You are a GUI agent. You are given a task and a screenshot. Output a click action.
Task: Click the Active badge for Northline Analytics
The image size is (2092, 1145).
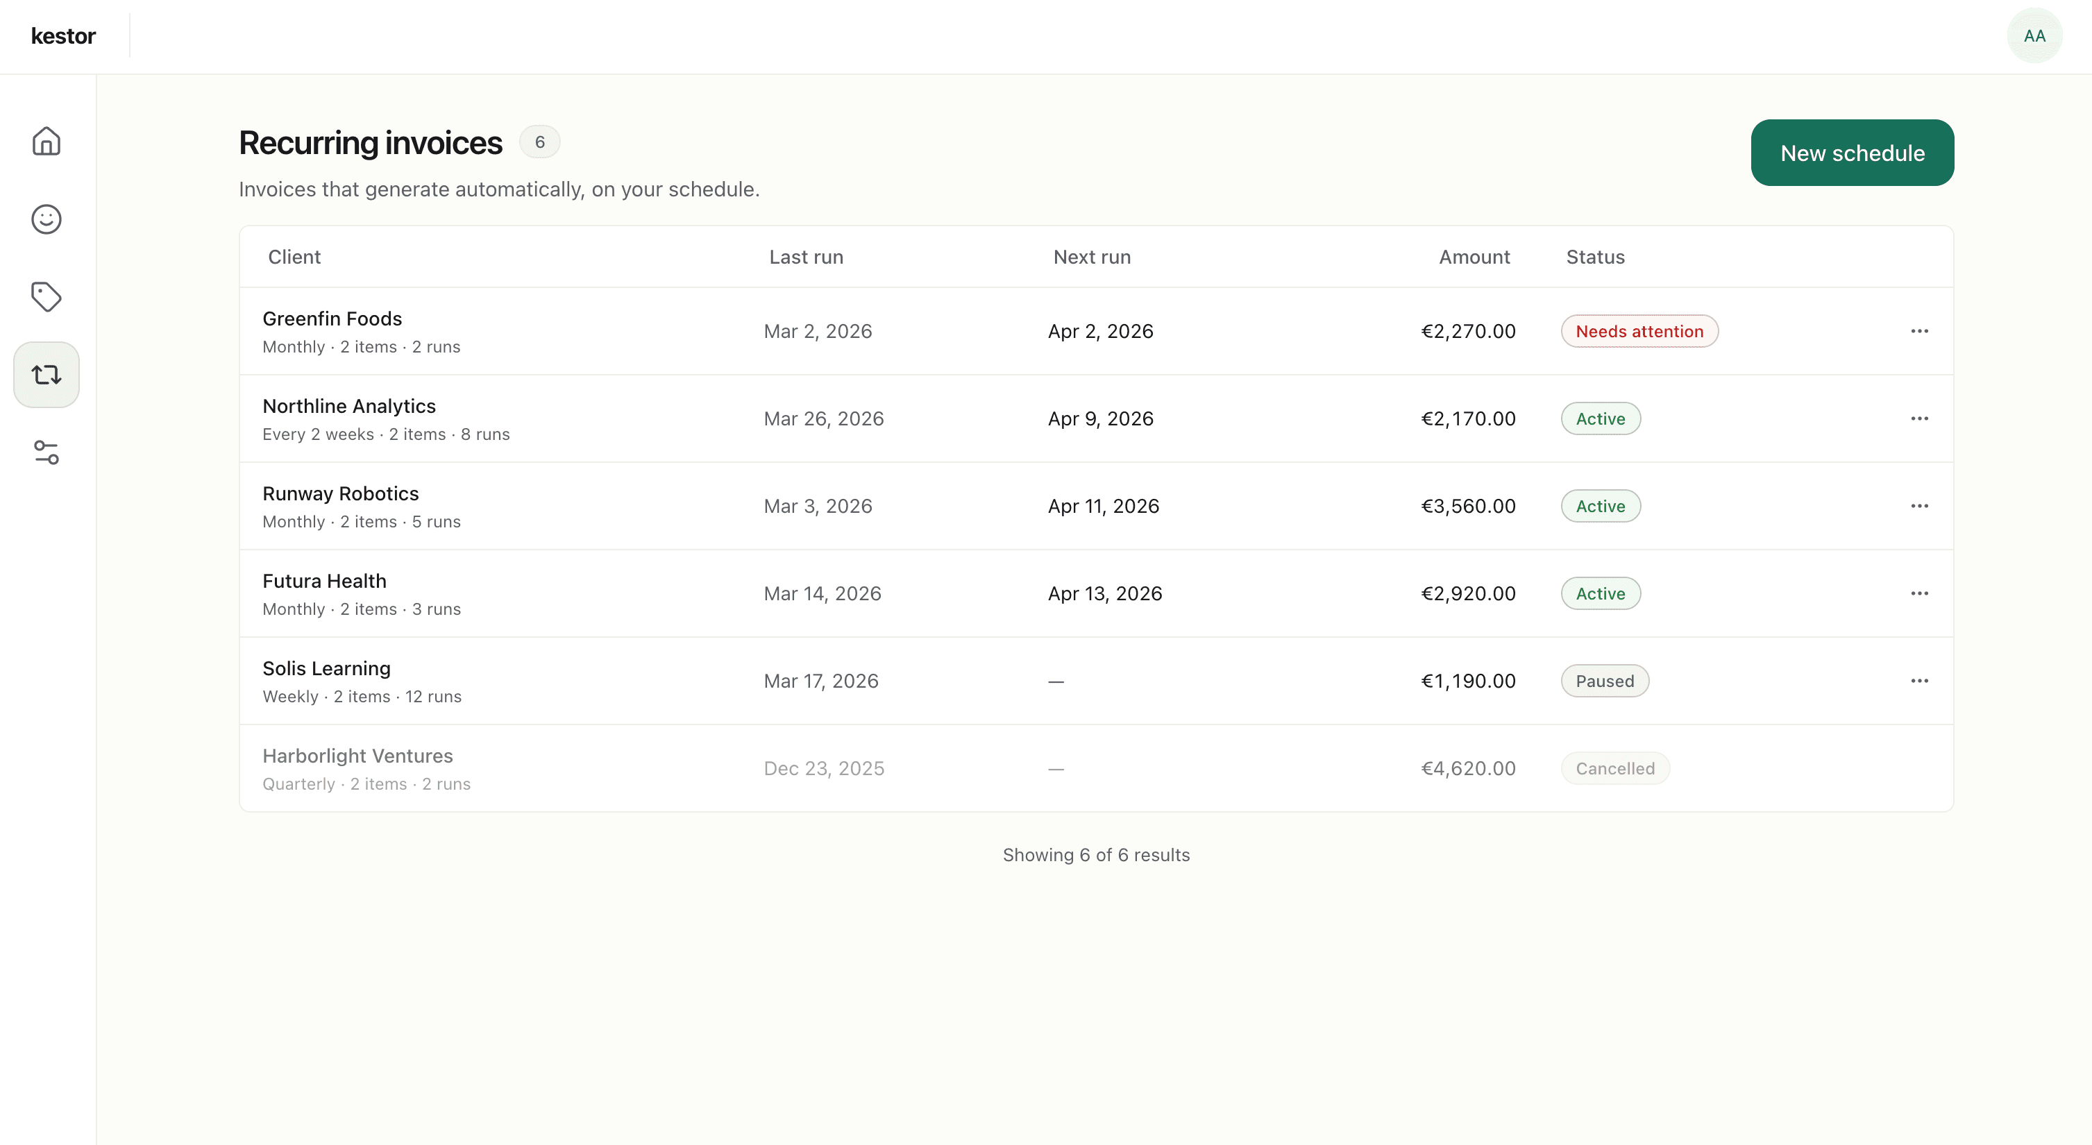(x=1601, y=418)
